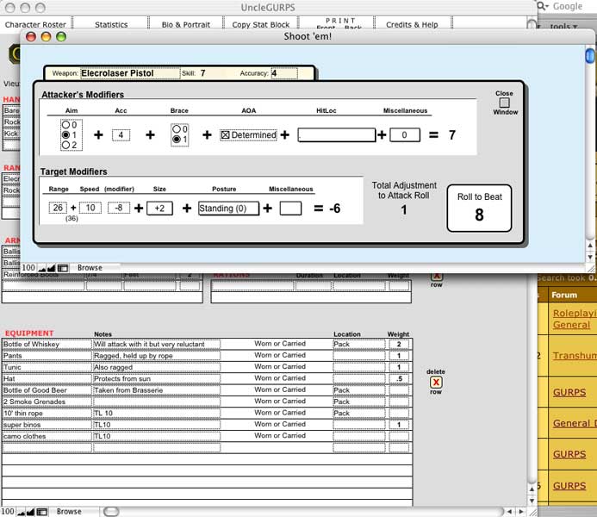This screenshot has width=597, height=517.
Task: Click note 'Protects from sun'
Action: [157, 379]
